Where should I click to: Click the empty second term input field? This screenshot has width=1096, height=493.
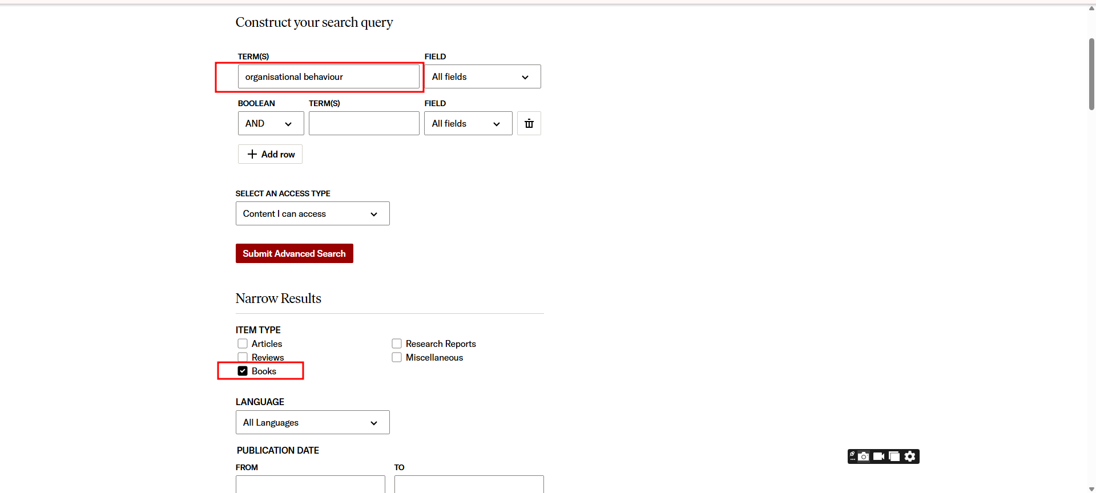click(364, 123)
